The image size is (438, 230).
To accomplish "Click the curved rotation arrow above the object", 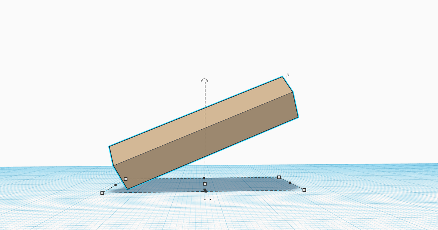I will [x=205, y=80].
